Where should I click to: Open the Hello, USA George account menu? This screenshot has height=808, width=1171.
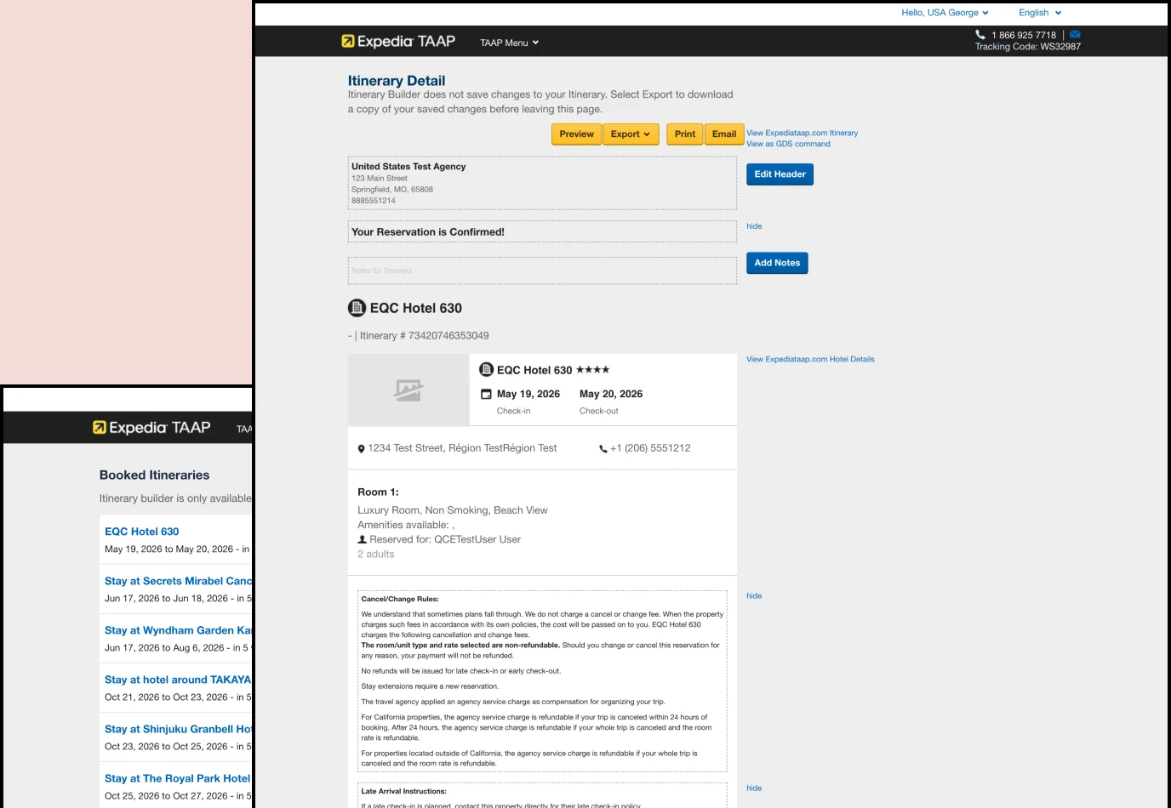pos(945,13)
